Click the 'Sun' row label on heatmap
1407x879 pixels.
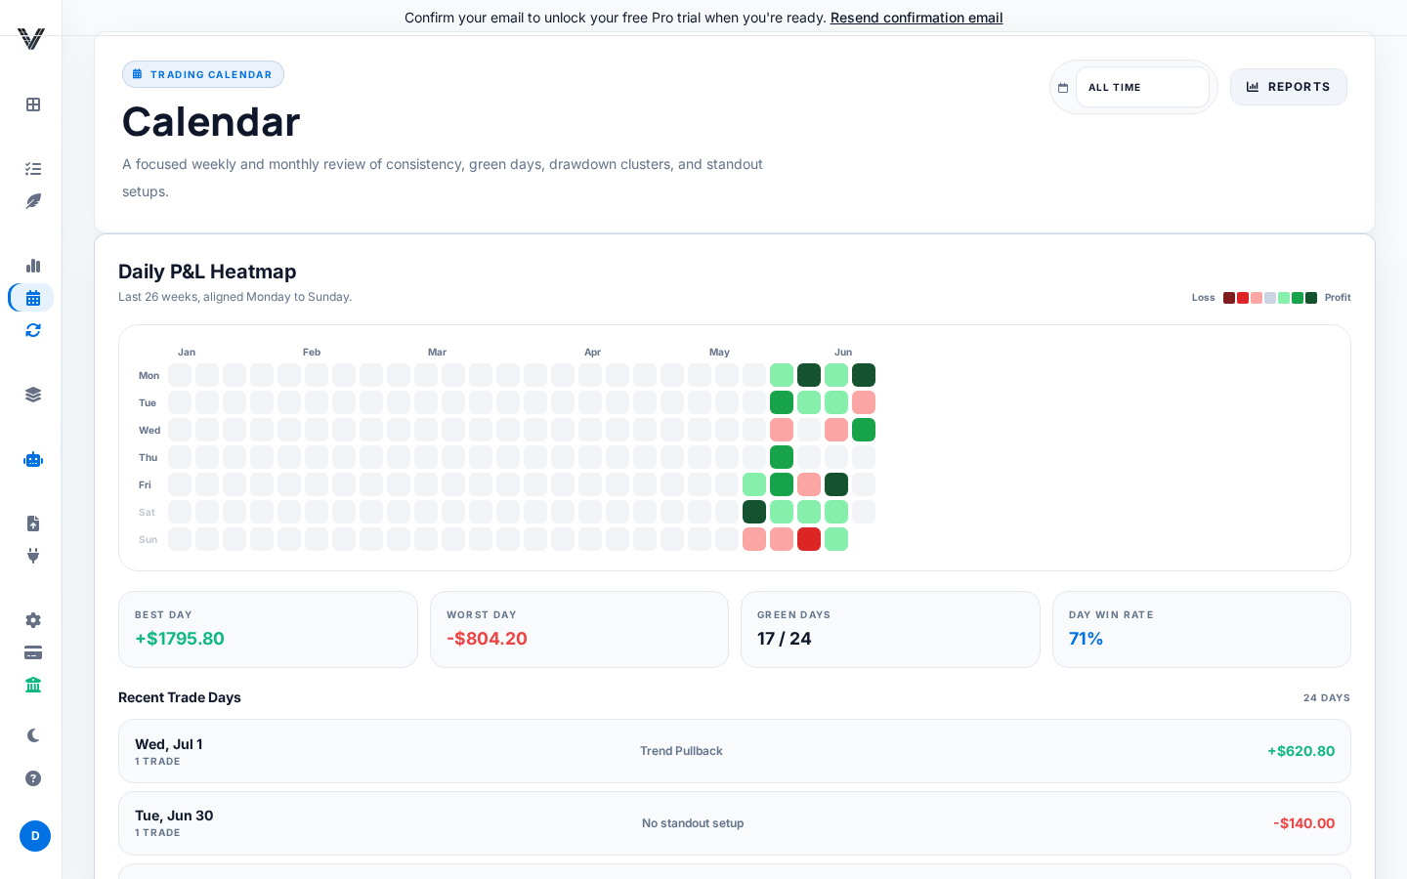(x=148, y=539)
